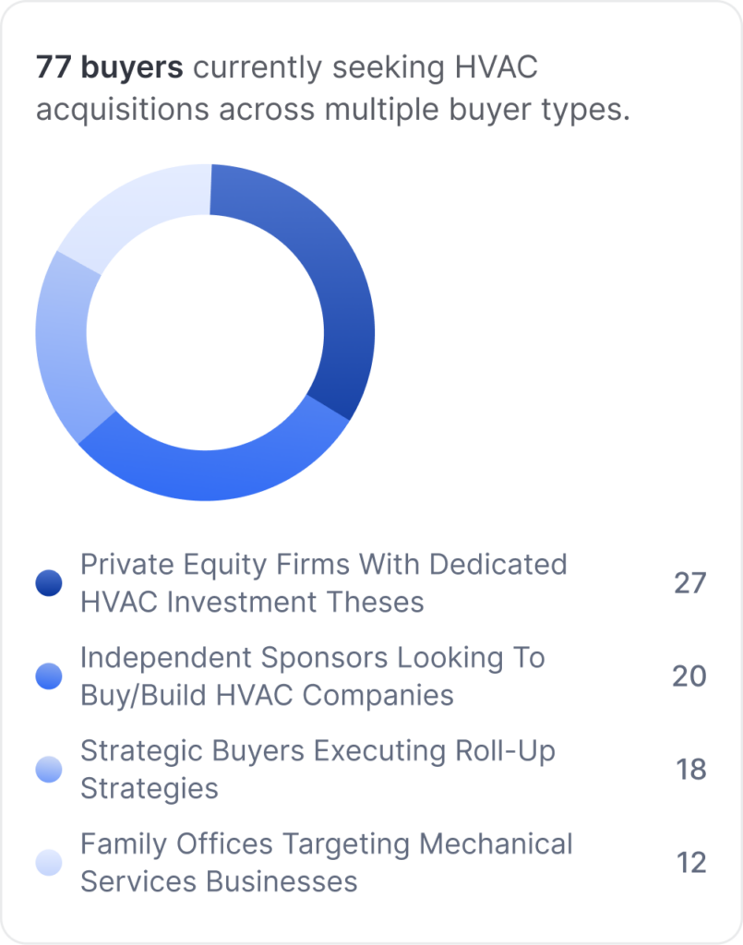The image size is (743, 945).
Task: Click 'acquisitions across multiple buyer types' text
Action: (x=332, y=111)
